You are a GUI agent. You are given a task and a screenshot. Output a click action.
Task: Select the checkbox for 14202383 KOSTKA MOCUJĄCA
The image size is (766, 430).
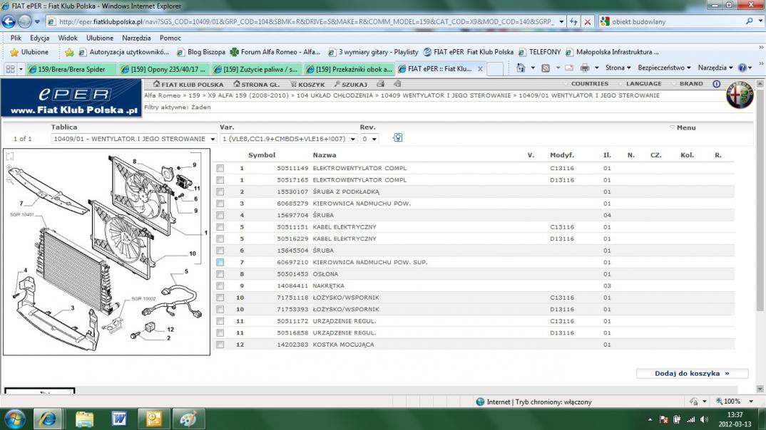pos(220,345)
